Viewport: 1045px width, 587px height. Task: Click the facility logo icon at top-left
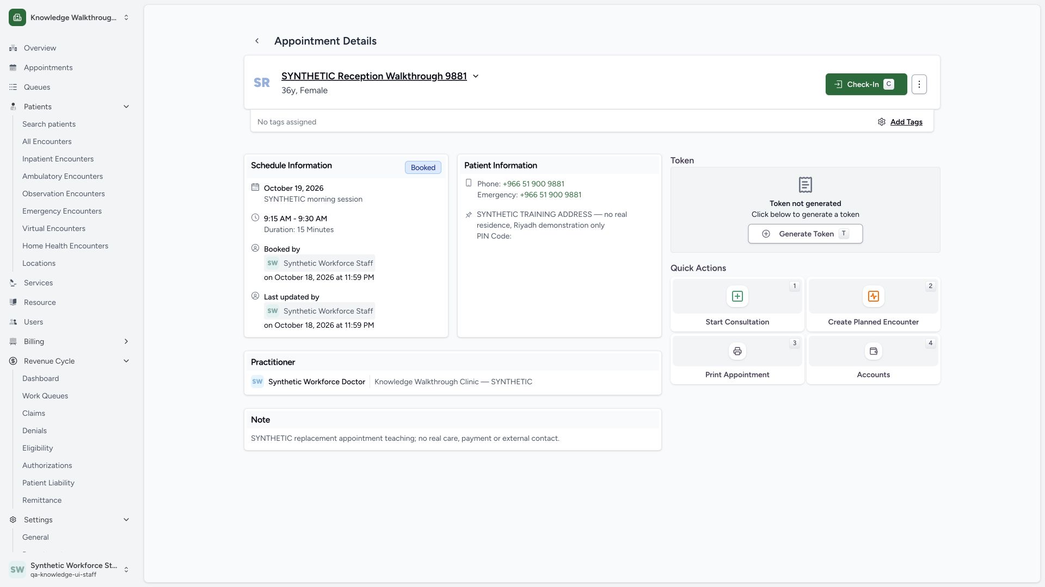(17, 17)
